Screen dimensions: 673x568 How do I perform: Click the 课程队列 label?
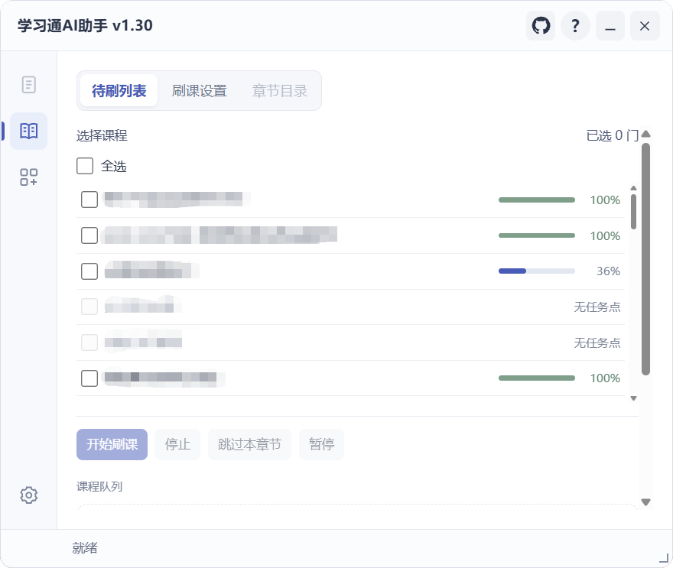(99, 486)
